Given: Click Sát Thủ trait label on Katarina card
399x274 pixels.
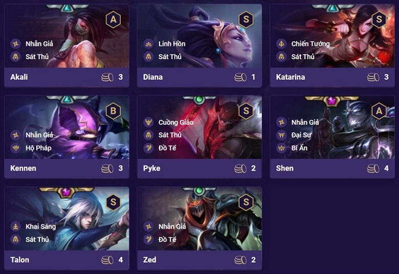Looking at the screenshot, I should click(302, 56).
